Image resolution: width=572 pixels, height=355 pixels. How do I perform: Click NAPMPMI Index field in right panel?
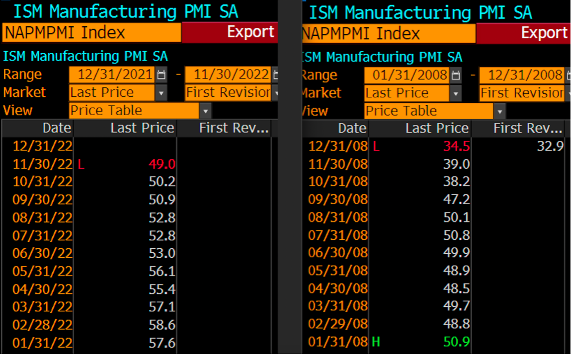[389, 34]
